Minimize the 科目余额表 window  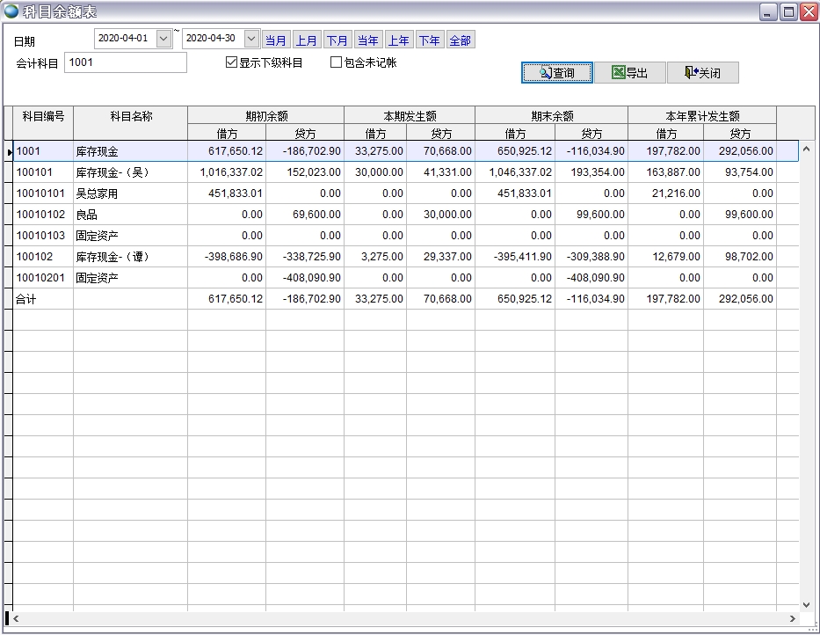[x=768, y=11]
